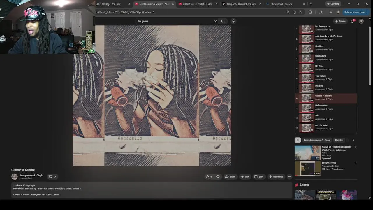373x210 pixels.
Task: Close the ishowspeed - Search tab
Action: coord(304,4)
